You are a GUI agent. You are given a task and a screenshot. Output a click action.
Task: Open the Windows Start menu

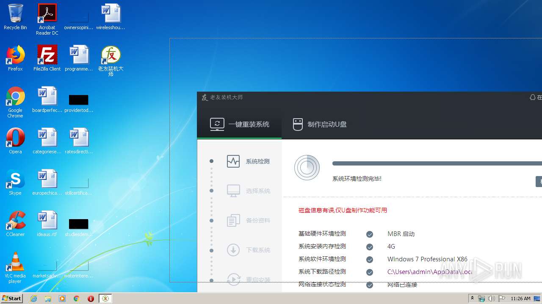[11, 298]
